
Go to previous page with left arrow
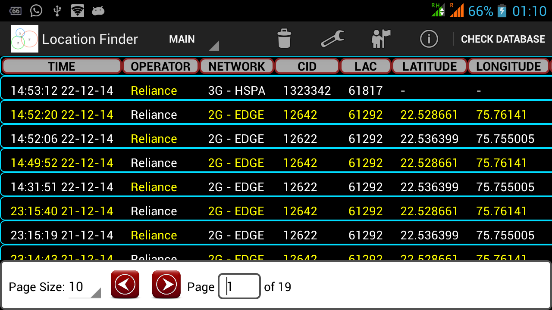pyautogui.click(x=125, y=284)
